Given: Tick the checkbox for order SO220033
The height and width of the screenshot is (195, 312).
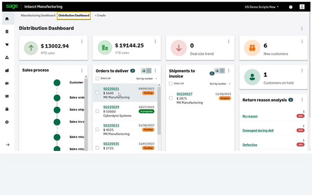Looking at the screenshot, I should (x=97, y=129).
